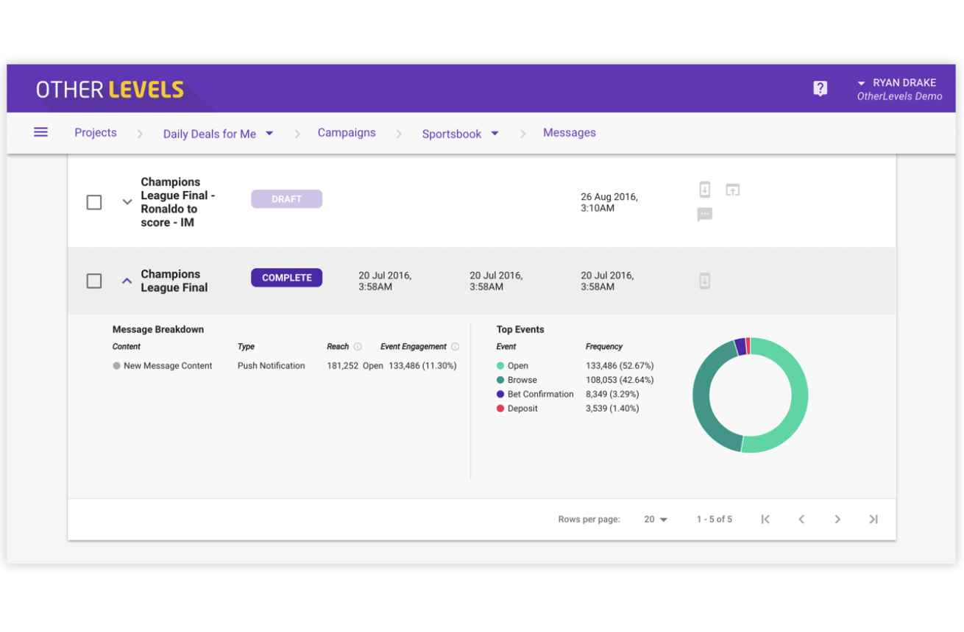Go to the previous page
This screenshot has height=632, width=964.
[801, 519]
